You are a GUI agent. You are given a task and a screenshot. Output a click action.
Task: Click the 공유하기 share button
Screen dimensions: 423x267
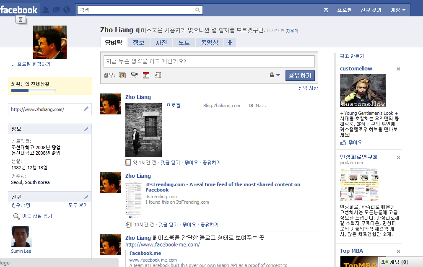tap(300, 75)
